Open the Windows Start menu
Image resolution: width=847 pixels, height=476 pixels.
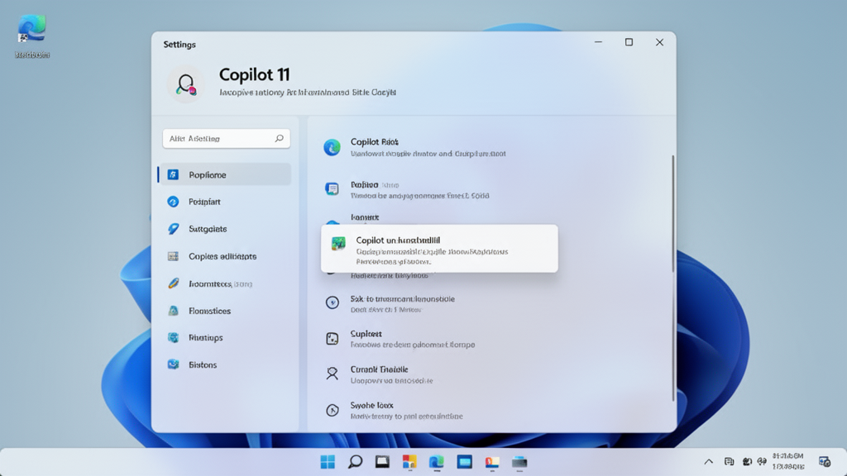click(328, 462)
